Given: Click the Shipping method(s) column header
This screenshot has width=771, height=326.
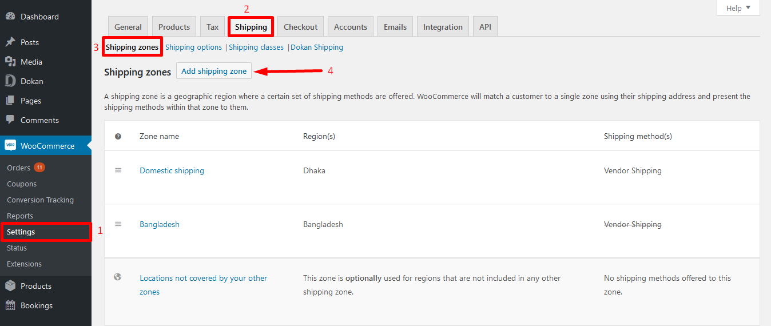Looking at the screenshot, I should [x=638, y=136].
